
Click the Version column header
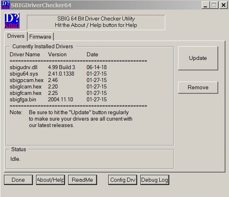57,54
